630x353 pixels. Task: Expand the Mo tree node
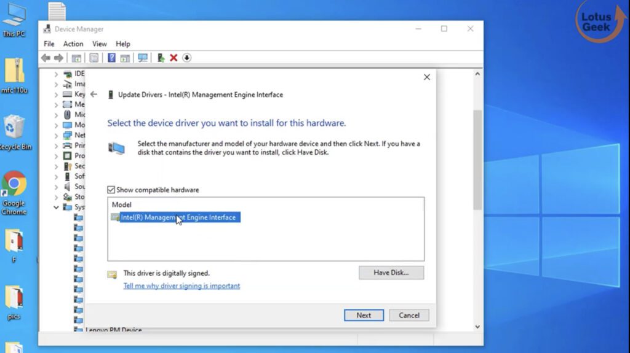[56, 125]
